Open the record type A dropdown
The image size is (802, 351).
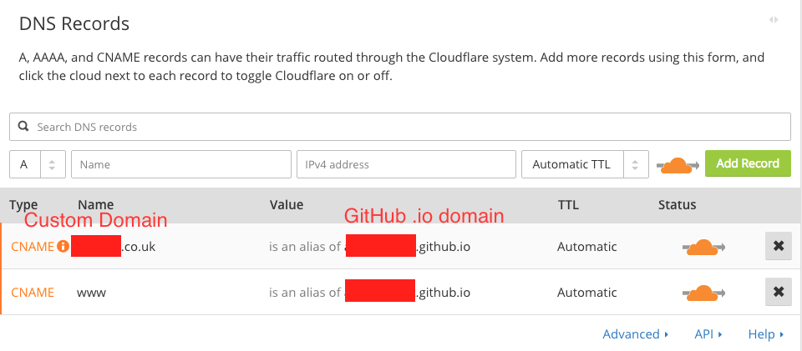(38, 164)
